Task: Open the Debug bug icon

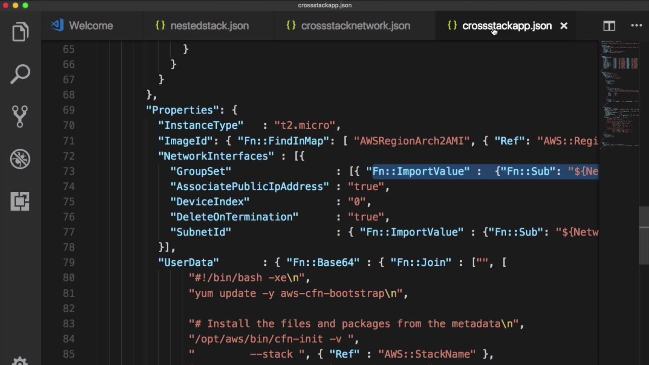Action: (20, 159)
